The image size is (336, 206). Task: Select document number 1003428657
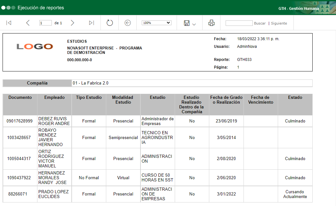(19, 138)
